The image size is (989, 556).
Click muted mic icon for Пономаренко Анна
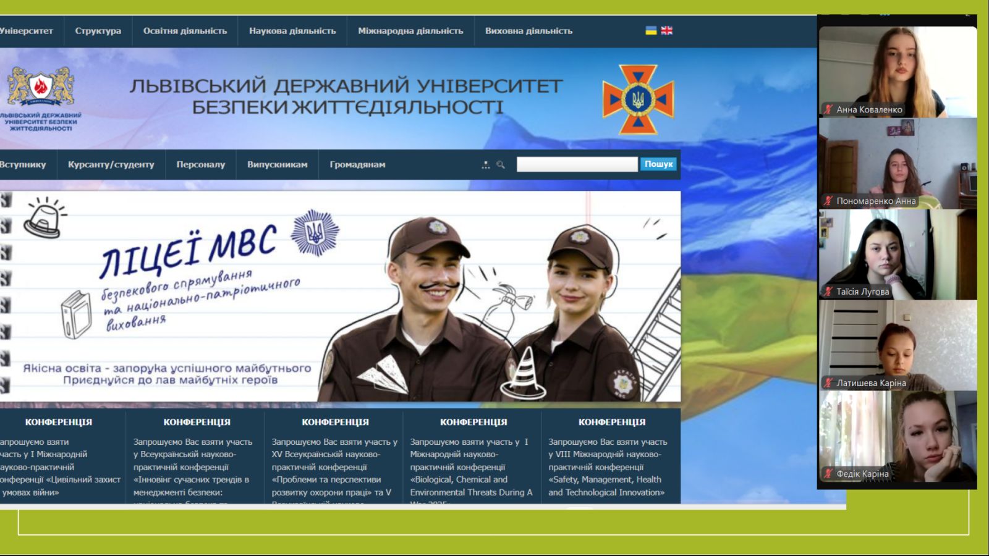[x=828, y=201]
